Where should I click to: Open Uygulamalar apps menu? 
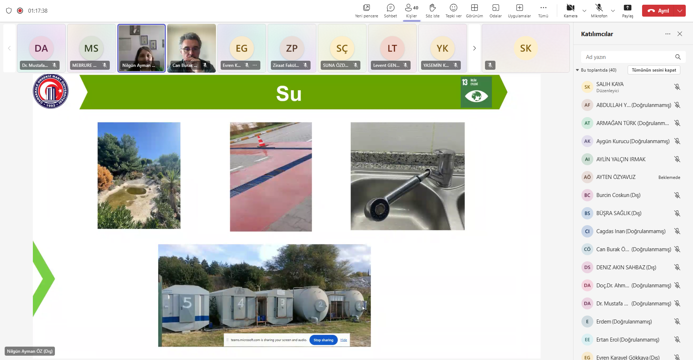(x=519, y=10)
